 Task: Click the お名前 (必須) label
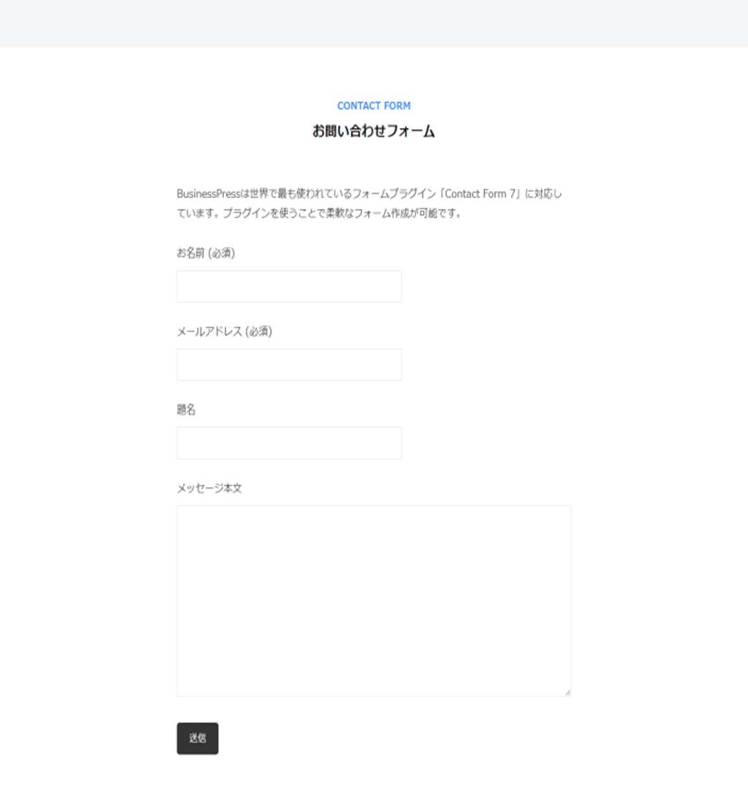(x=205, y=253)
